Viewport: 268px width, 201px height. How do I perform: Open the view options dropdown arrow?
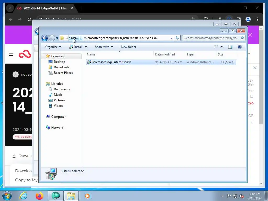221,47
